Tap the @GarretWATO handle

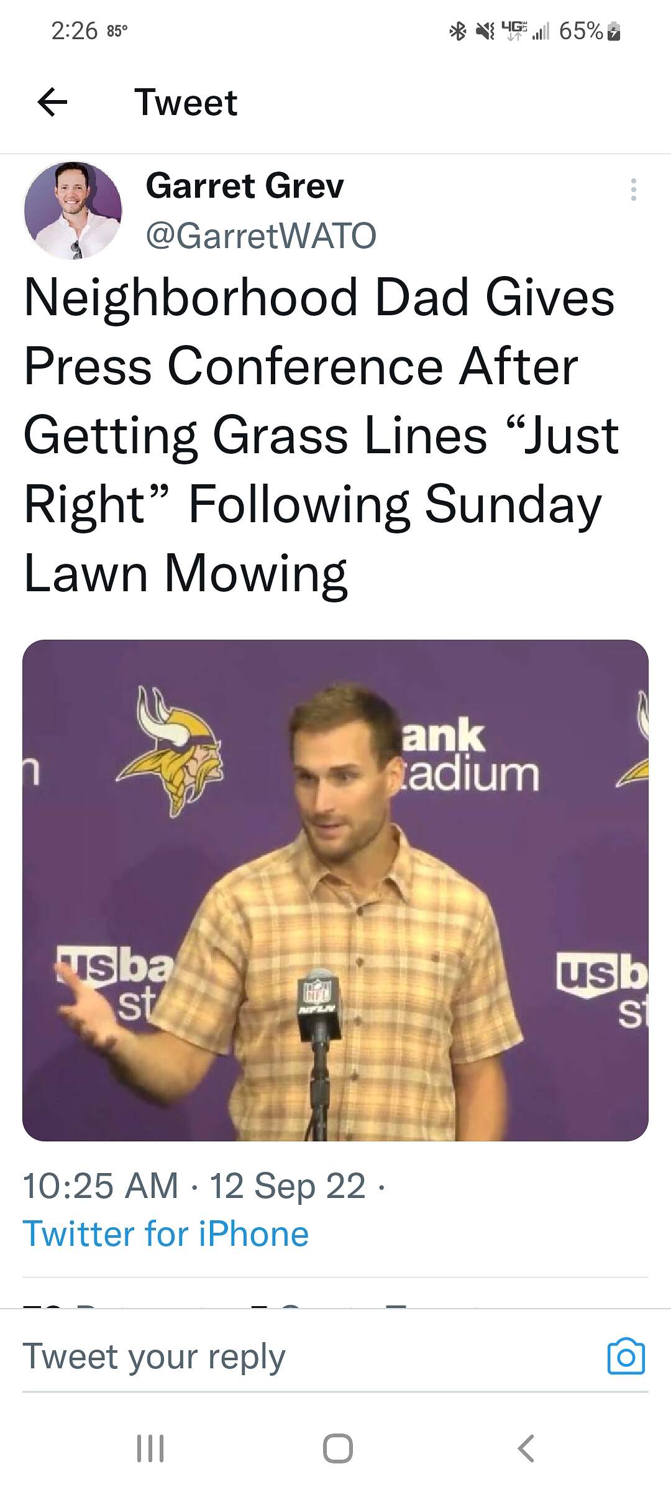click(261, 236)
